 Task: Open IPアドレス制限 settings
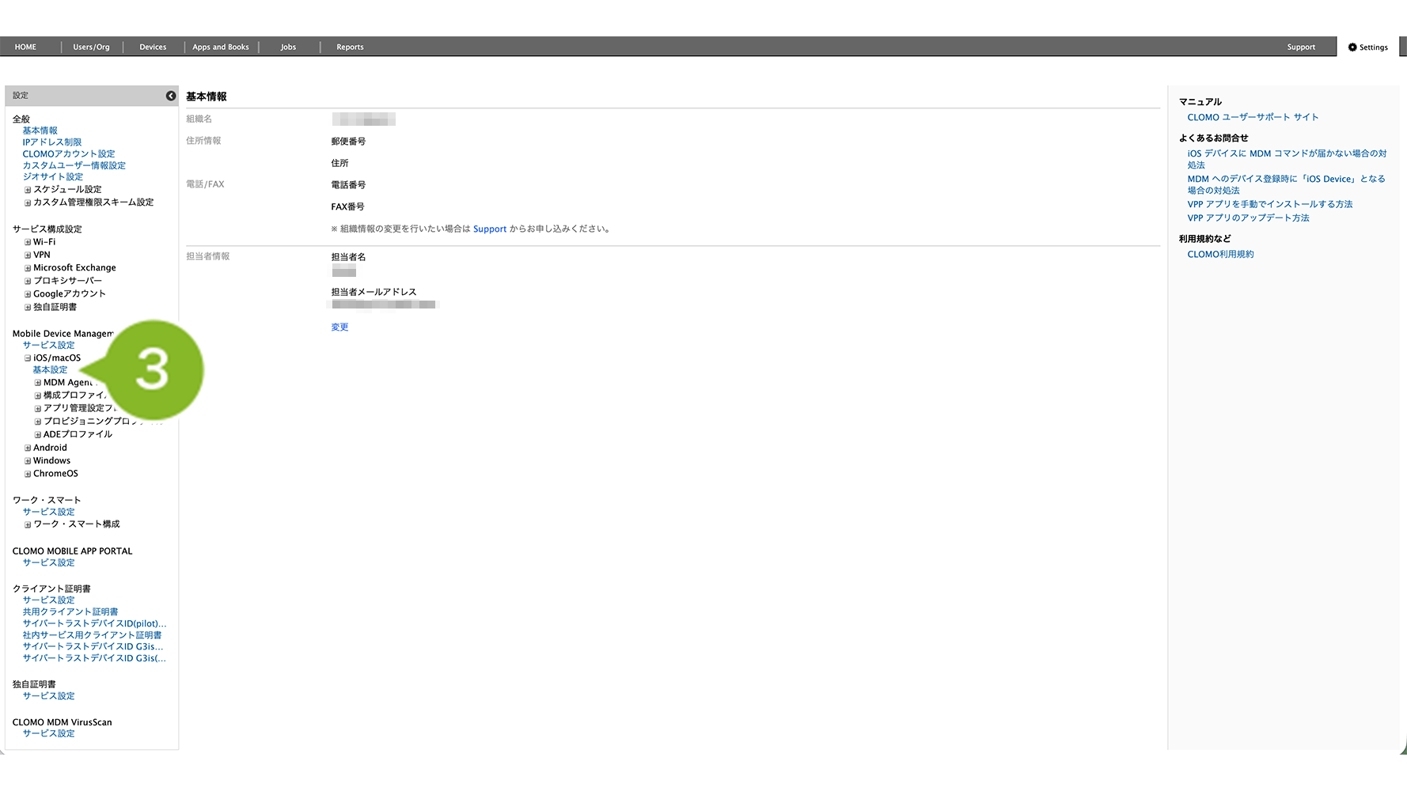click(52, 142)
